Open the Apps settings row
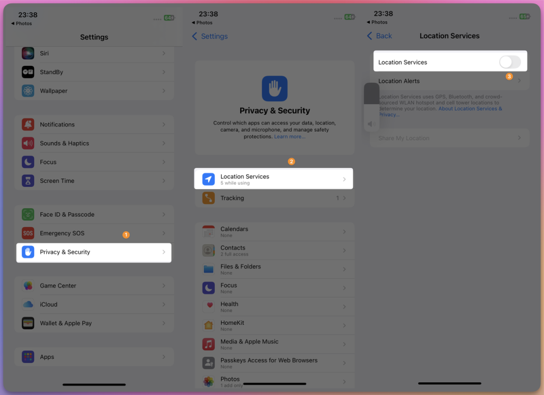Image resolution: width=544 pixels, height=395 pixels. (x=94, y=357)
